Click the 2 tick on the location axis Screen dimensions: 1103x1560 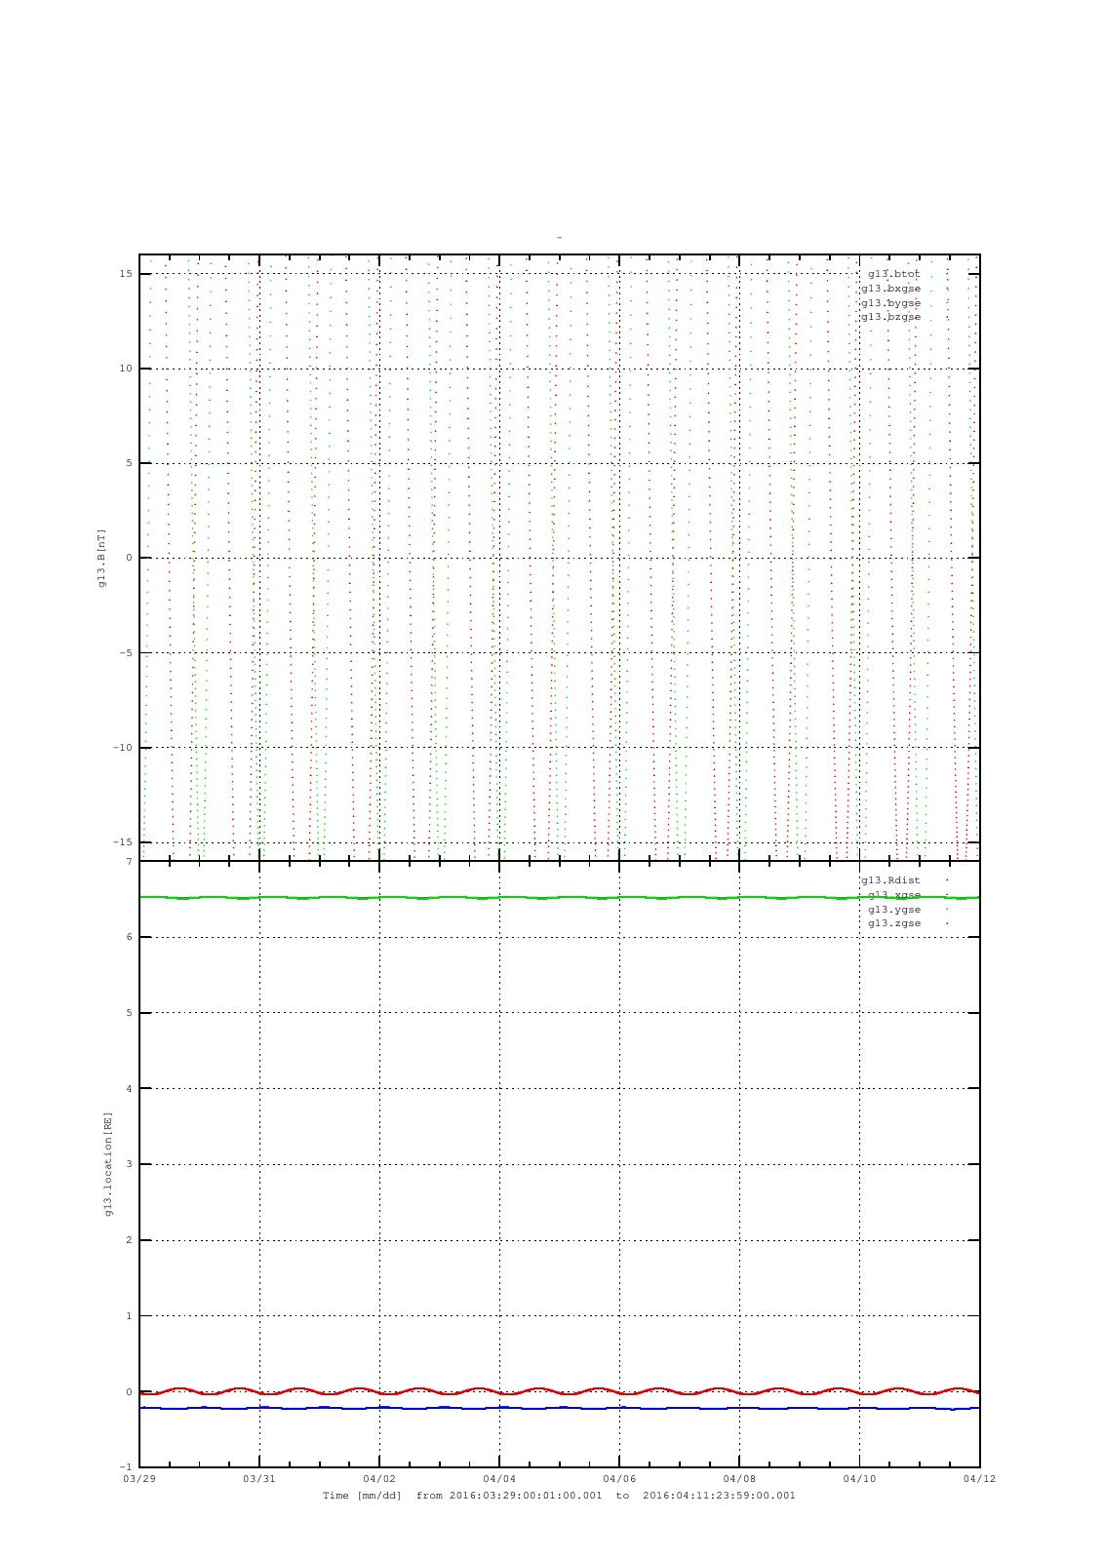coord(129,1240)
